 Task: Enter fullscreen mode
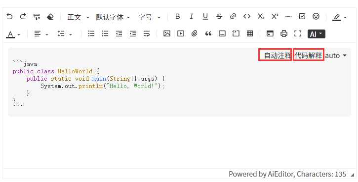point(298,33)
